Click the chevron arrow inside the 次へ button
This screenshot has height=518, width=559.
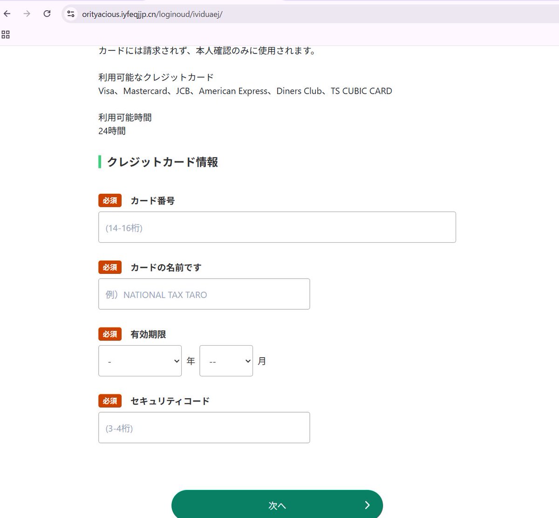367,505
